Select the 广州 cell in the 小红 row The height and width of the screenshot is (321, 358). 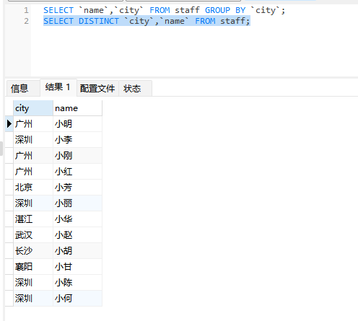pos(33,172)
